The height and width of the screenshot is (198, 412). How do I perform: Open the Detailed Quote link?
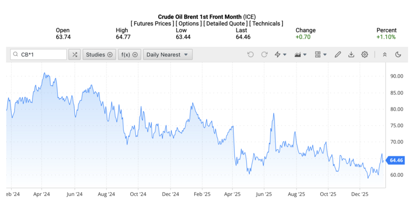coord(226,24)
